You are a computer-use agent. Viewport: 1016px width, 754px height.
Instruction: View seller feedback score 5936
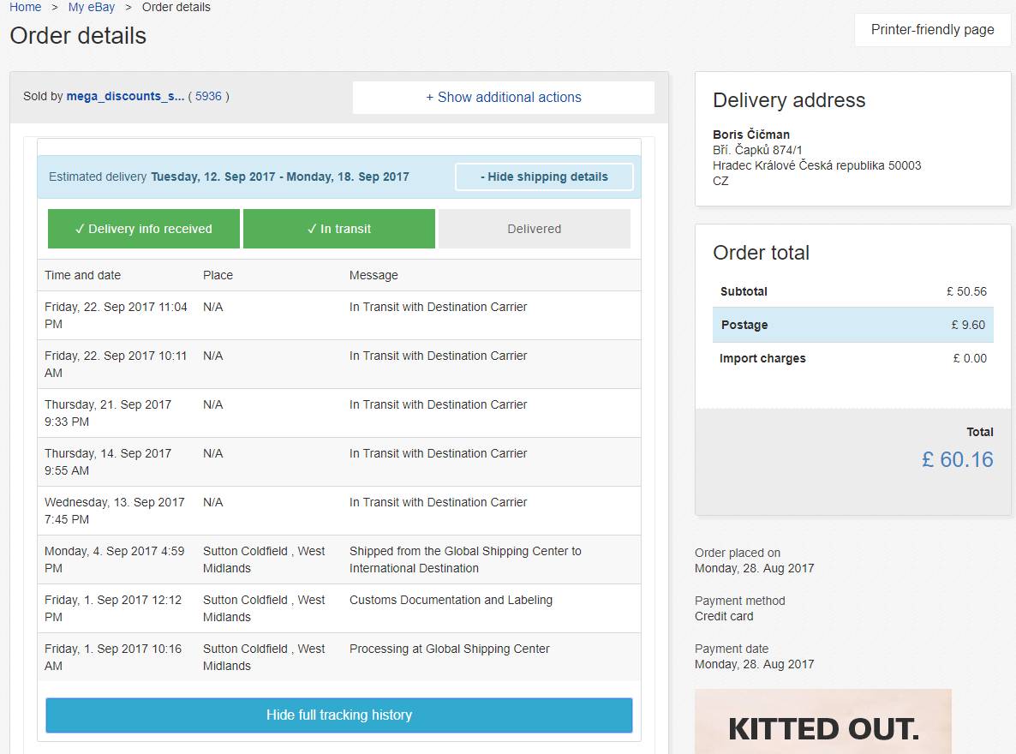[x=208, y=97]
